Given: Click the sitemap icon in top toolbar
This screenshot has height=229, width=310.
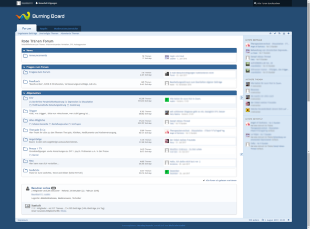Looking at the screenshot, I should [x=284, y=34].
